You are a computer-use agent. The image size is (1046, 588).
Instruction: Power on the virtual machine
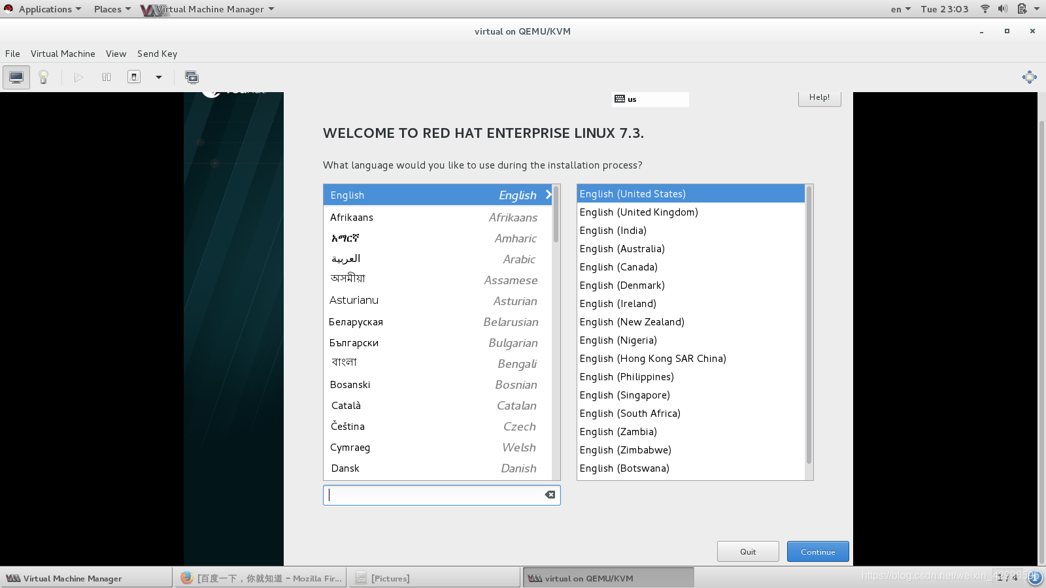[78, 77]
